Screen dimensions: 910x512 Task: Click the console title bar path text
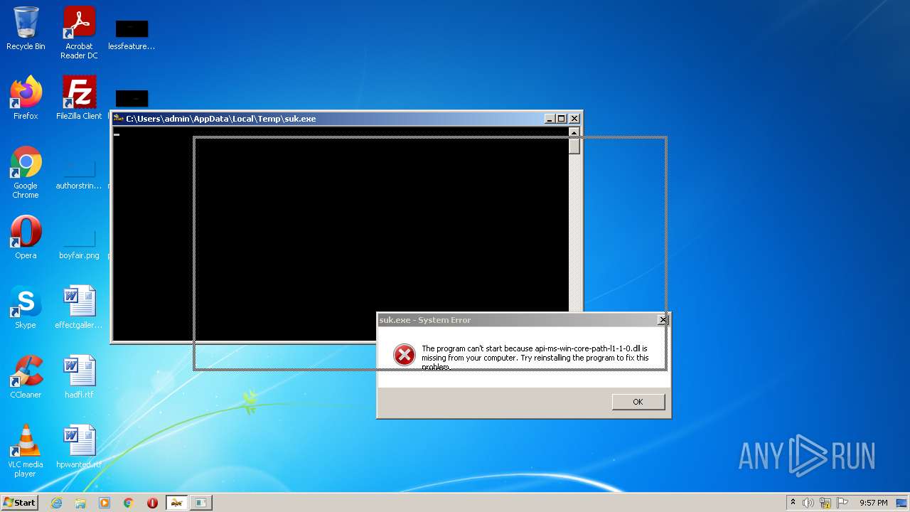(x=221, y=119)
